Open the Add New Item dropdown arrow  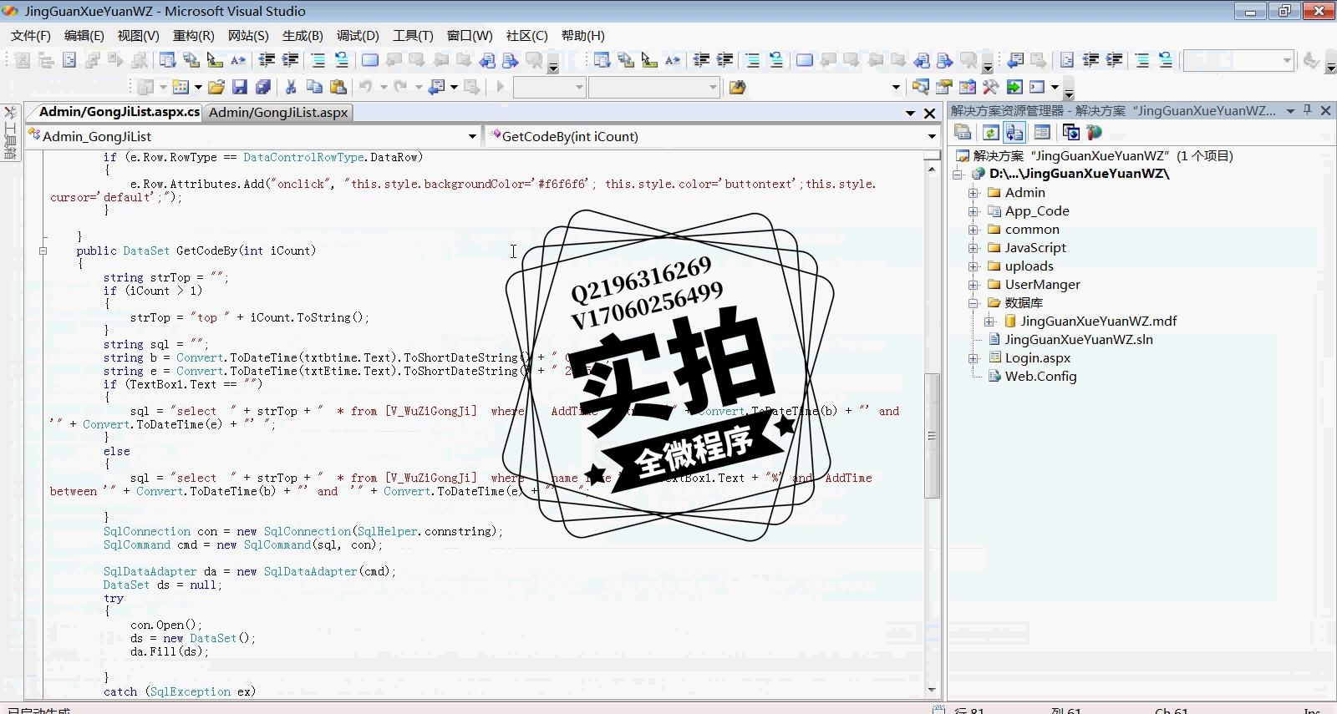(x=198, y=87)
